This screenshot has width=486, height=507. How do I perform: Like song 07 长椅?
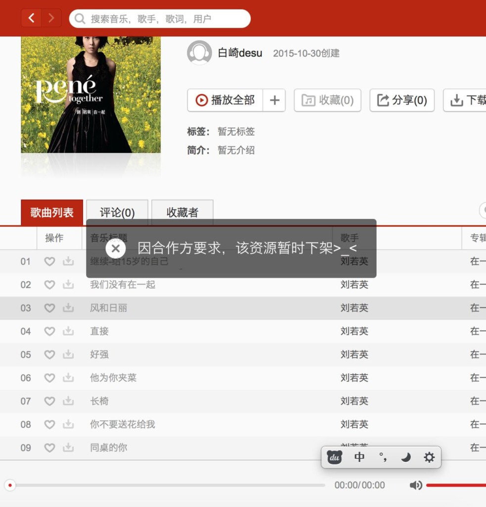(49, 401)
